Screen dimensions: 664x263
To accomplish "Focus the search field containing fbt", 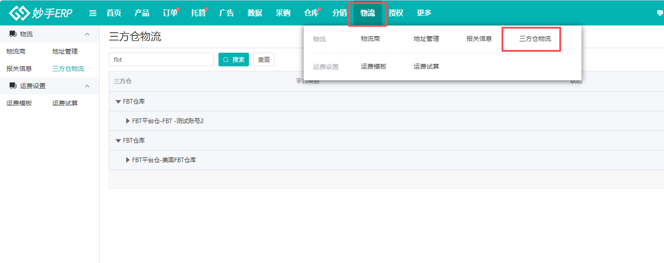I will point(161,60).
